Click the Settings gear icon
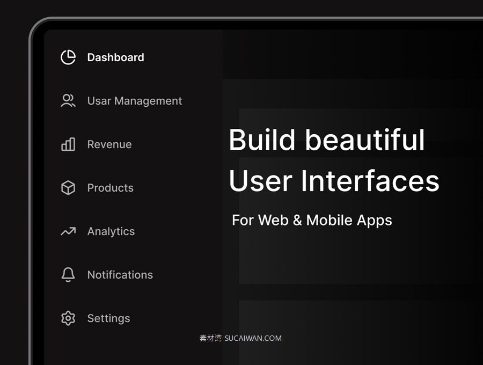This screenshot has height=365, width=483. [x=68, y=318]
